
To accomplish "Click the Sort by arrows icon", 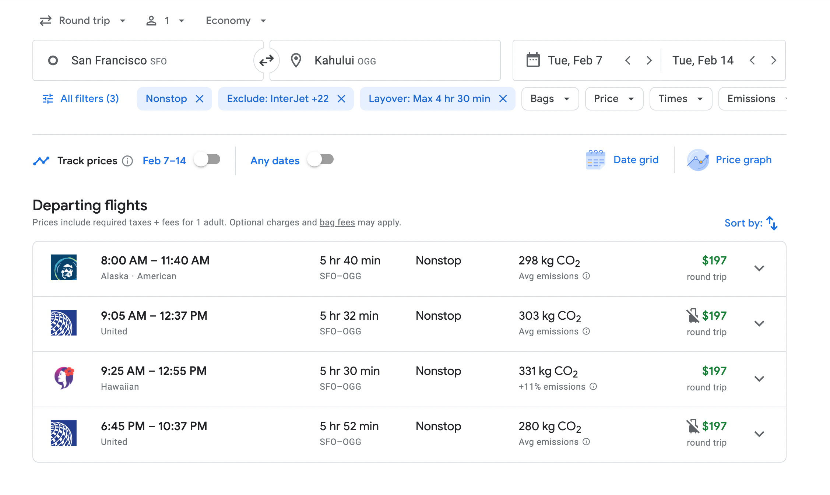I will coord(771,223).
